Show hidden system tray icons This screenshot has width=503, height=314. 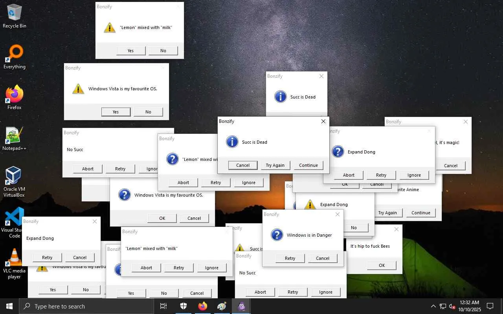(x=433, y=306)
